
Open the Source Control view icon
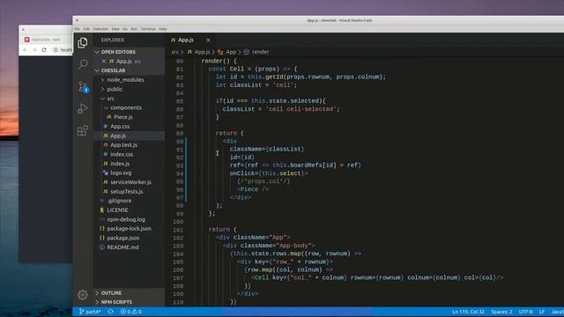pyautogui.click(x=83, y=86)
